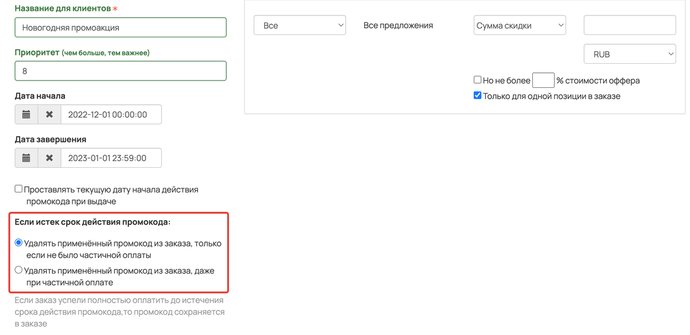Select removal only if no partial payment
The height and width of the screenshot is (335, 690).
[x=18, y=242]
